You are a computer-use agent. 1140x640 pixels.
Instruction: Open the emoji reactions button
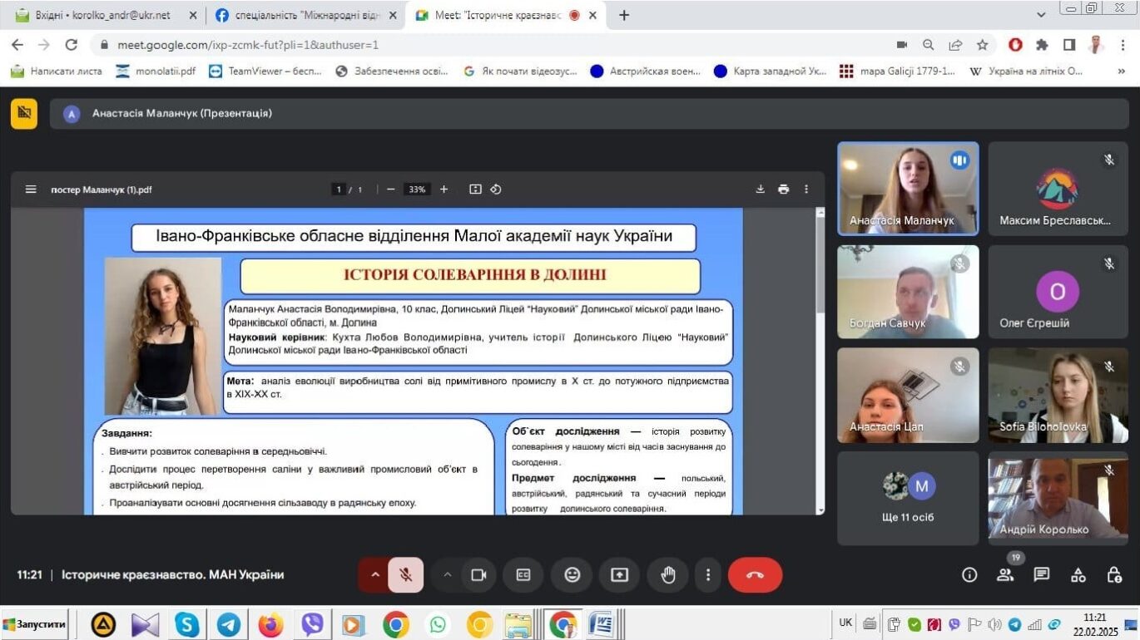click(x=572, y=575)
